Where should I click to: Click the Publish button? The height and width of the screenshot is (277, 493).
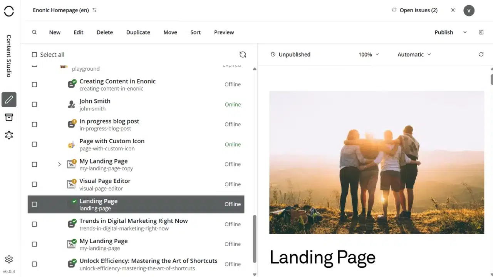click(444, 32)
